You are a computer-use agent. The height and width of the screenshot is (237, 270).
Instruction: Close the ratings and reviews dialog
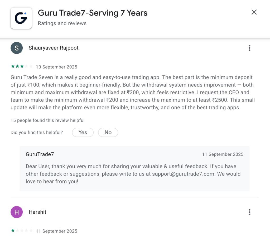click(254, 12)
